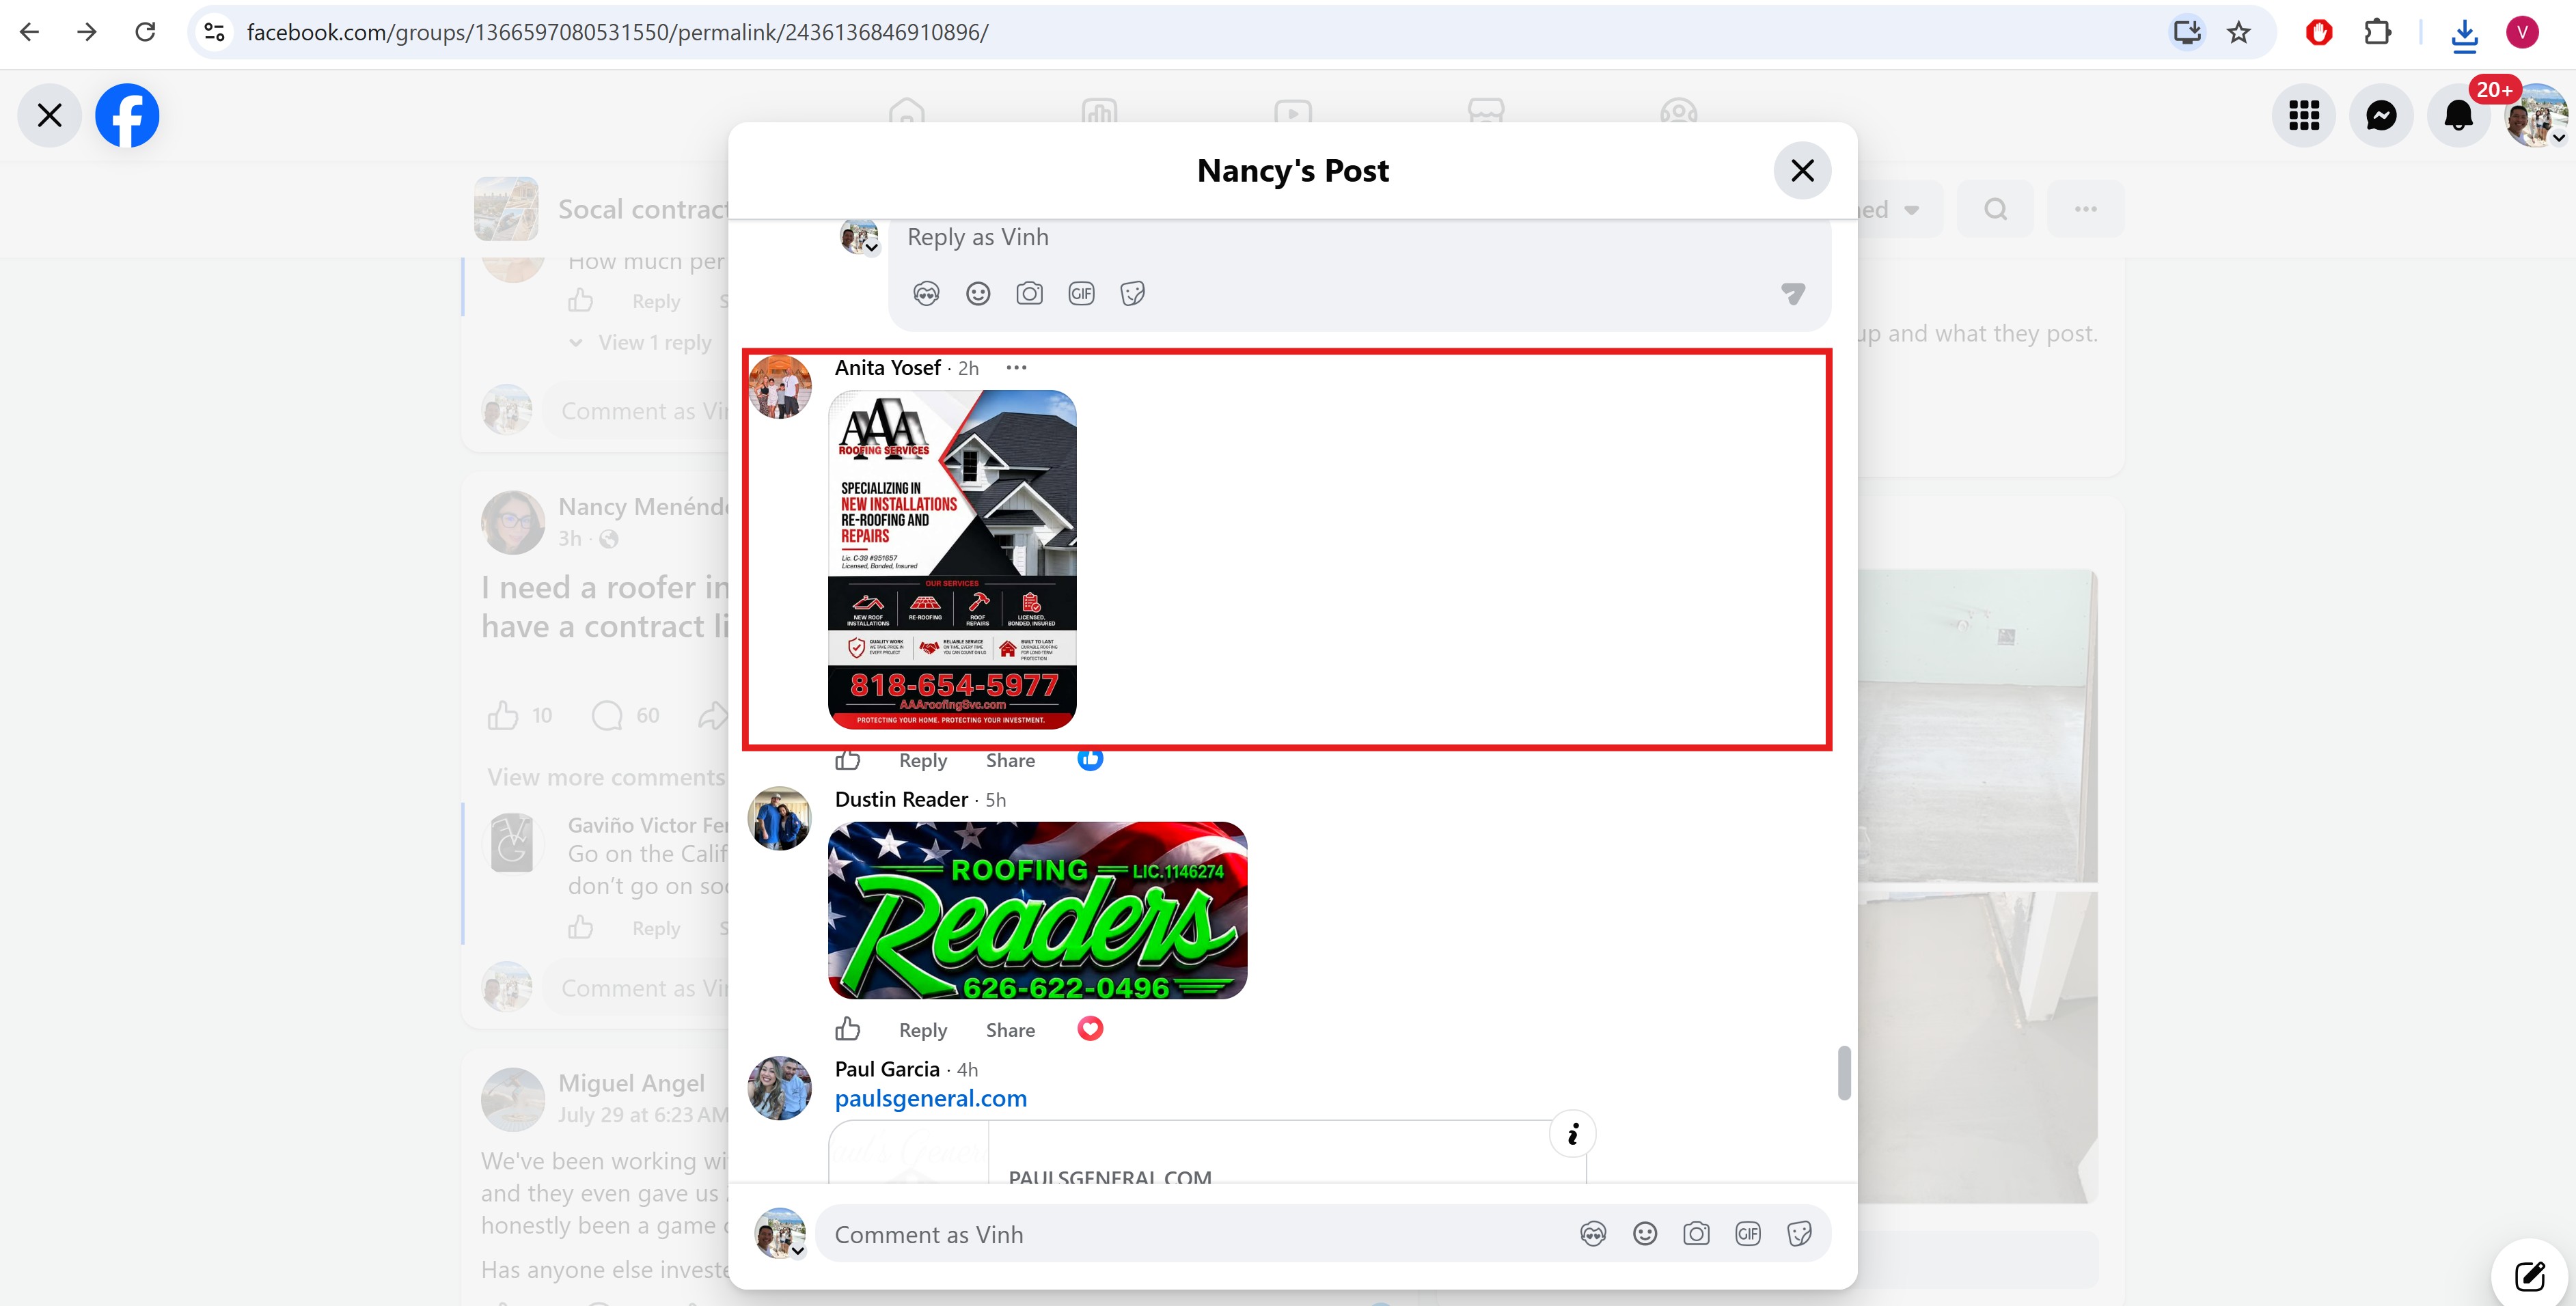Send the reply with the arrow icon
This screenshot has height=1306, width=2576.
[x=1793, y=293]
